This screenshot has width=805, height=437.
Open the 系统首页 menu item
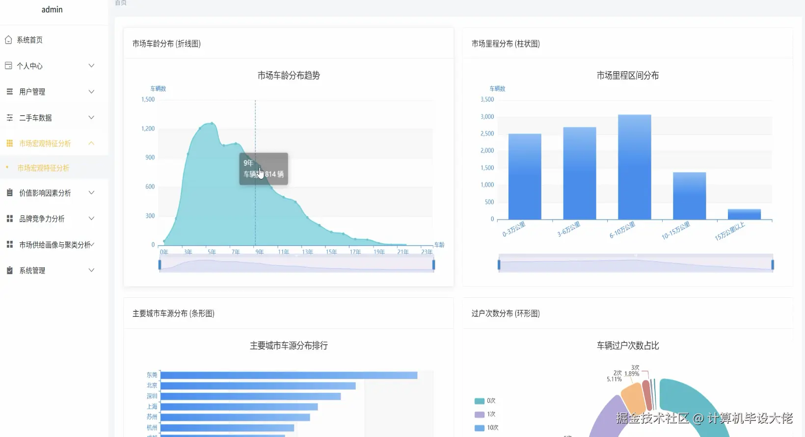[54, 40]
